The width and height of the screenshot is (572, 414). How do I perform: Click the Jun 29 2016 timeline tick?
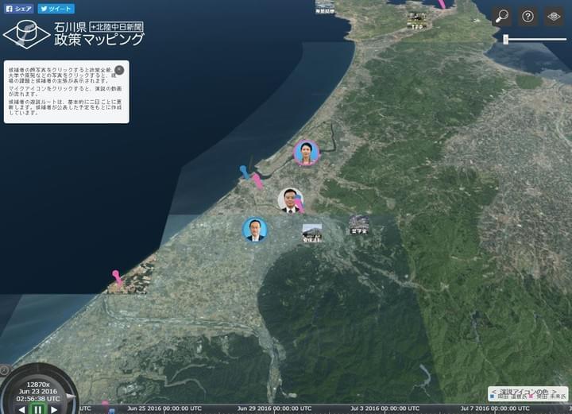pos(274,408)
